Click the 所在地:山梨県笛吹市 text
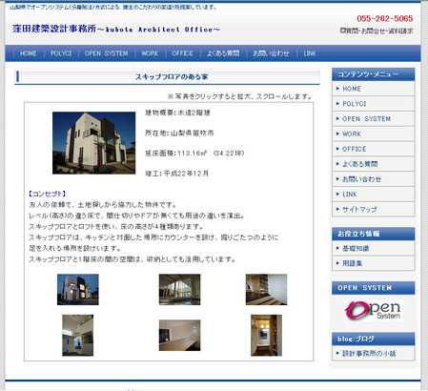The image size is (428, 391). (x=179, y=133)
